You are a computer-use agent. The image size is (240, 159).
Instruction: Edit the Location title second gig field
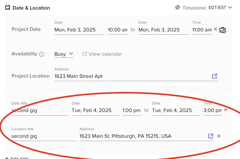43,136
